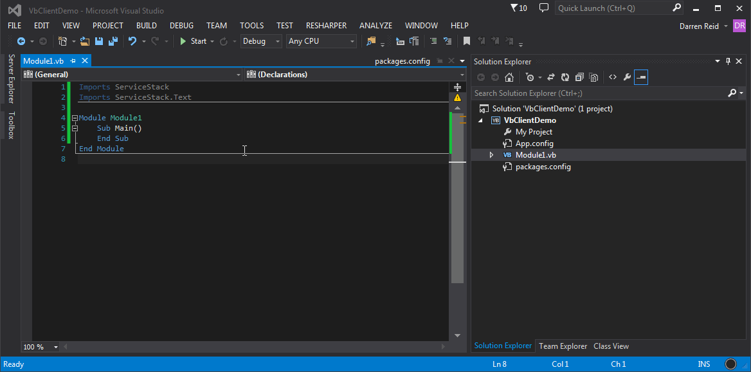Screen dimensions: 751x372
Task: Toggle the Preview Selected Items button
Action: (x=641, y=77)
